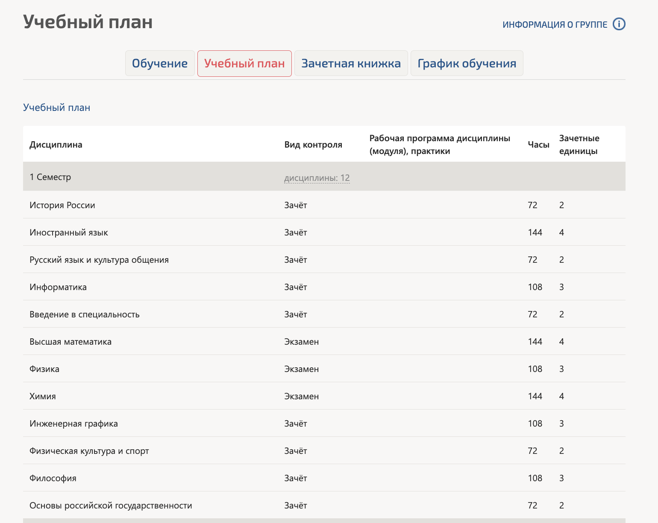
Task: Select the Учебный план tab
Action: tap(244, 64)
